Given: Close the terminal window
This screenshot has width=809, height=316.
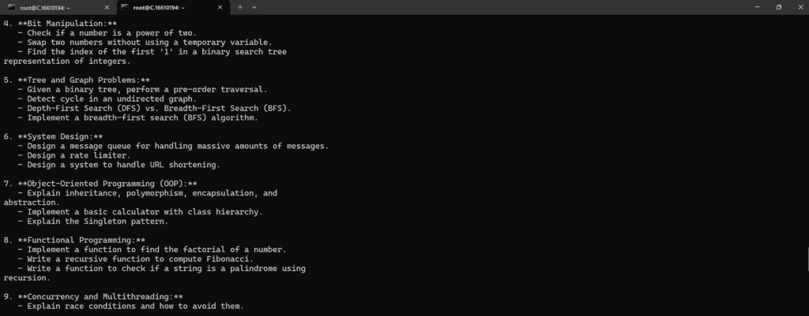Looking at the screenshot, I should pos(801,7).
